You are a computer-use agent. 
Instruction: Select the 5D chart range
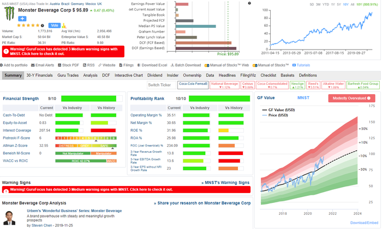click(312, 4)
